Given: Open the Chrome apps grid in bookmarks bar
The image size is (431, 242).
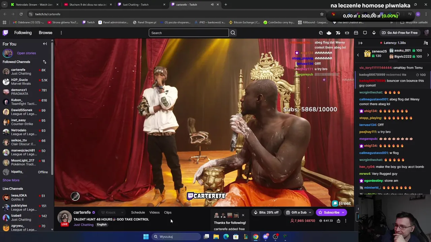Looking at the screenshot, I should tap(4, 23).
